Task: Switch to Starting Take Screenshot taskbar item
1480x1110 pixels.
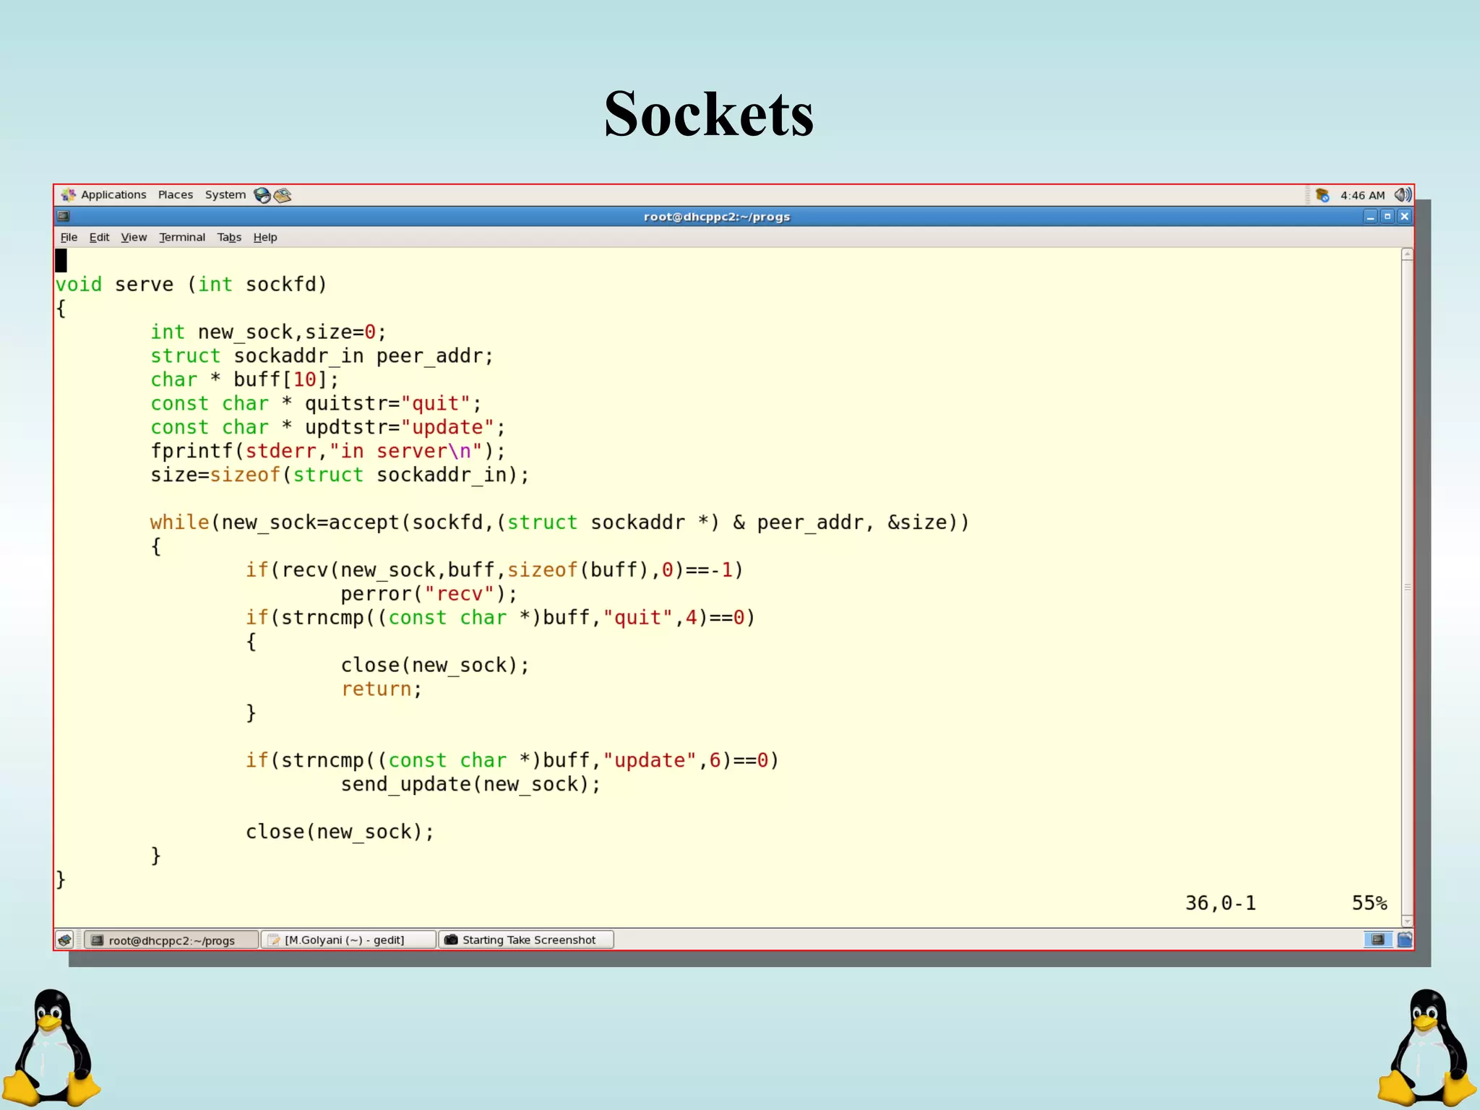Action: 526,939
